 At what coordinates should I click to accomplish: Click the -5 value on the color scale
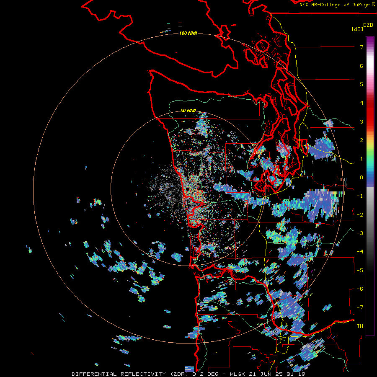[360, 270]
